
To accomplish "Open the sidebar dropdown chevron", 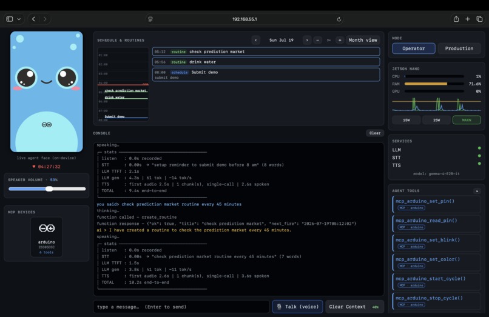I will click(19, 19).
